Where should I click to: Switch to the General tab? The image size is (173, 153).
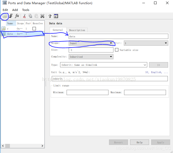58,30
